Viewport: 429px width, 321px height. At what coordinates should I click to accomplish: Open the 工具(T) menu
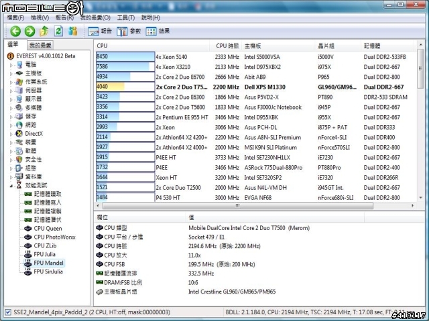click(x=126, y=18)
